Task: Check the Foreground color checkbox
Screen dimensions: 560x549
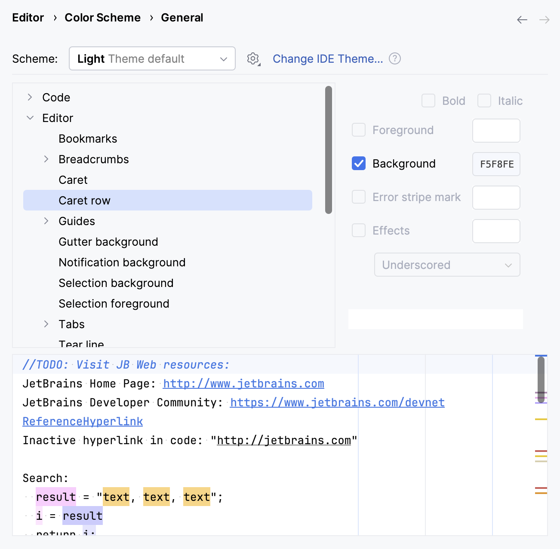Action: coord(358,130)
